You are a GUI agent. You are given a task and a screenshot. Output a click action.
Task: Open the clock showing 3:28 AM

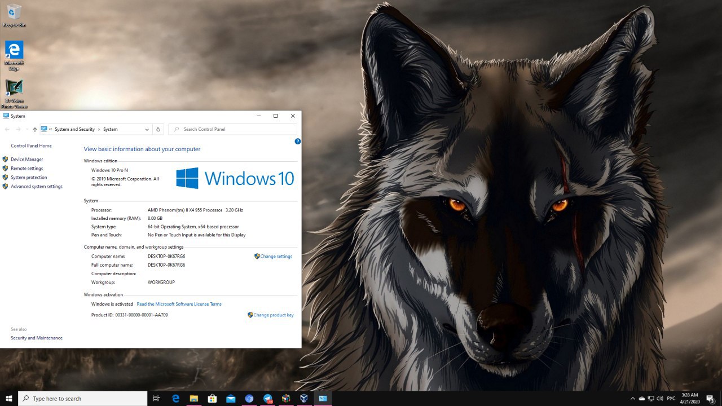coord(689,398)
